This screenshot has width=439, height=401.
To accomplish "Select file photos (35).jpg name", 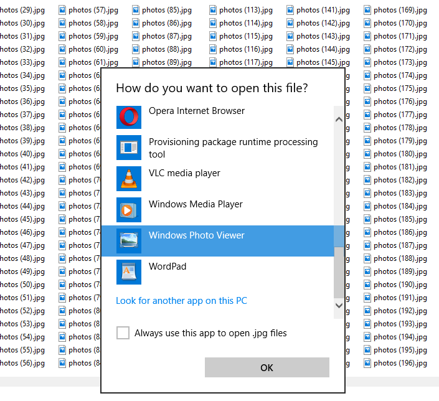I will pyautogui.click(x=22, y=89).
